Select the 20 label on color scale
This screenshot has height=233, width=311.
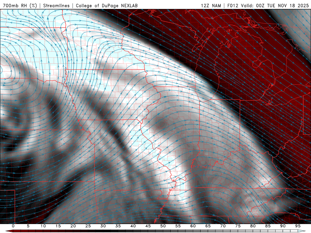tap(73, 226)
